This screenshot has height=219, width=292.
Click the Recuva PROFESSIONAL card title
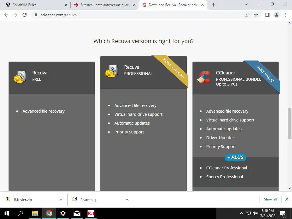pyautogui.click(x=138, y=70)
